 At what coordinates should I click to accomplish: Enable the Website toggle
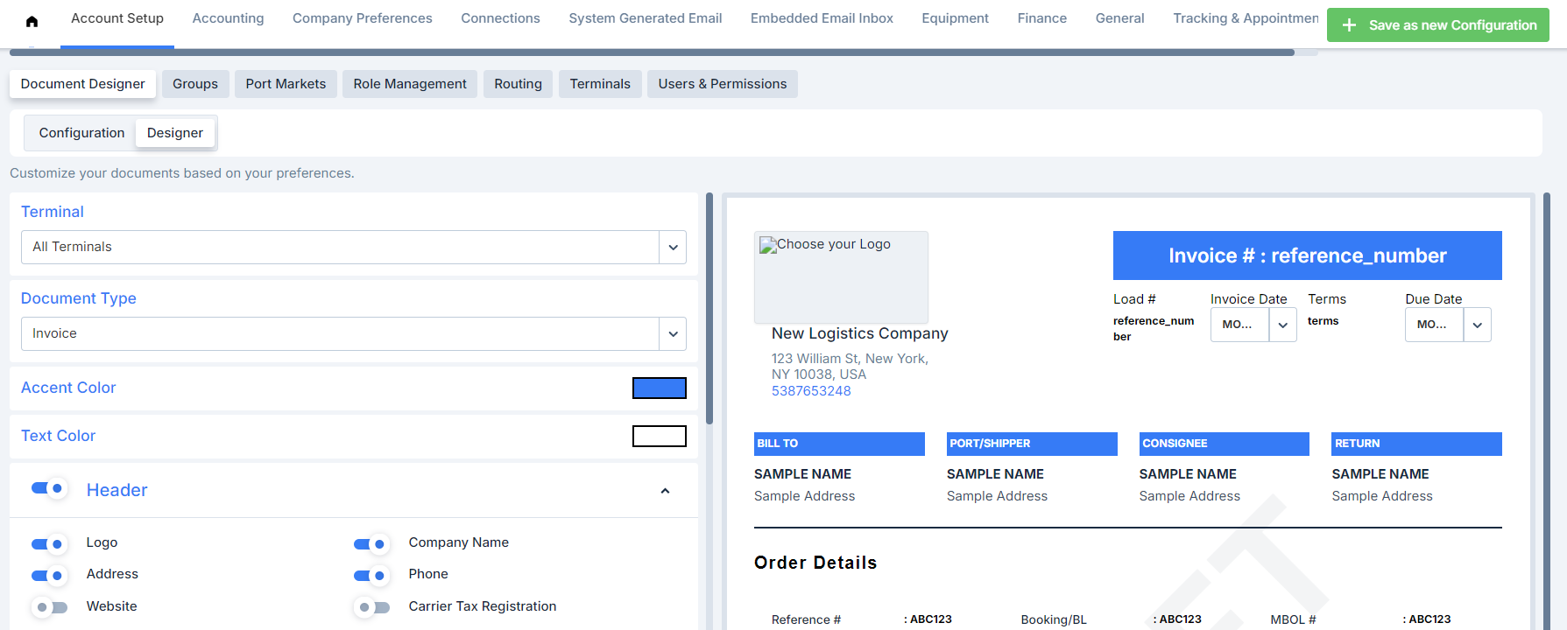[x=48, y=606]
